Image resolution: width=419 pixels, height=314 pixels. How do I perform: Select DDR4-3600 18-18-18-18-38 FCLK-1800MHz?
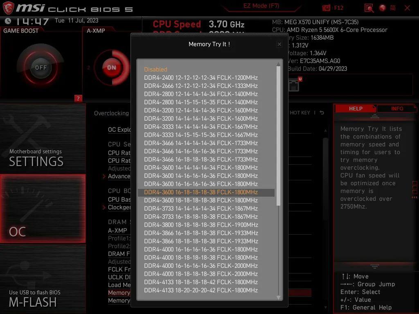coord(200,200)
